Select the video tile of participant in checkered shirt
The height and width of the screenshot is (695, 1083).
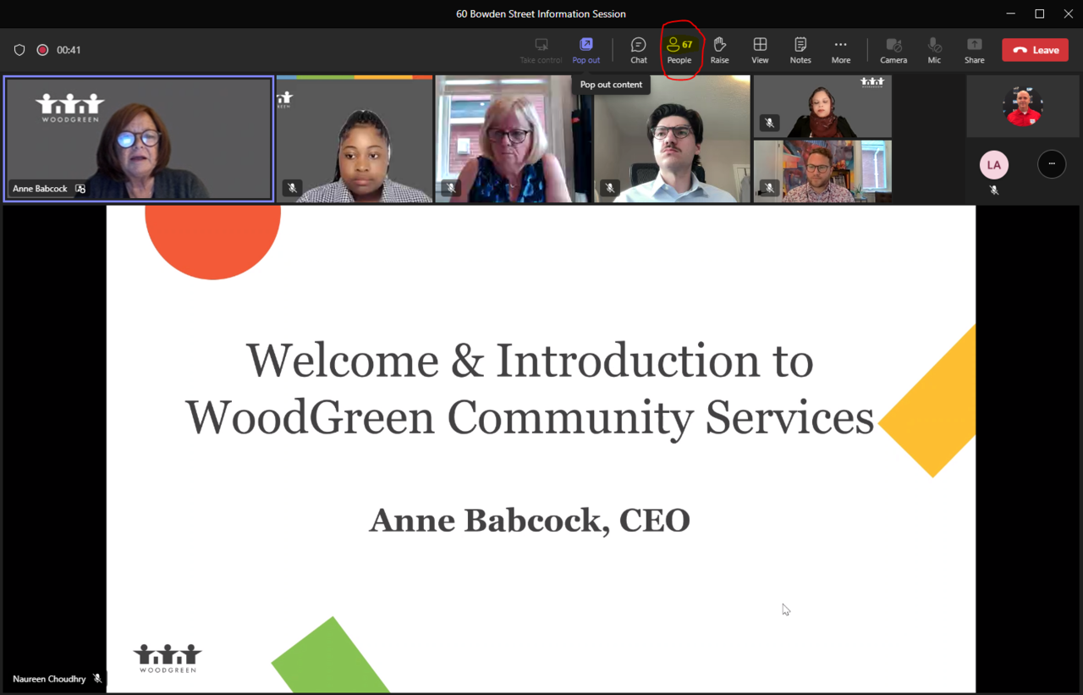[355, 139]
